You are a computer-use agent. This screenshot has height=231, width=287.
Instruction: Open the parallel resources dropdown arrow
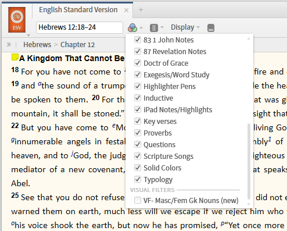(x=162, y=27)
